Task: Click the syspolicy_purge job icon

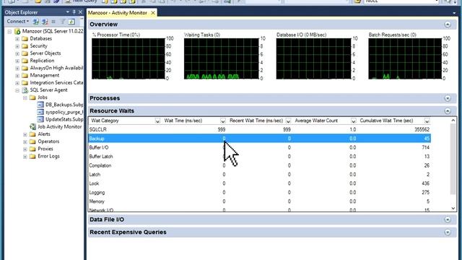Action: pyautogui.click(x=40, y=112)
